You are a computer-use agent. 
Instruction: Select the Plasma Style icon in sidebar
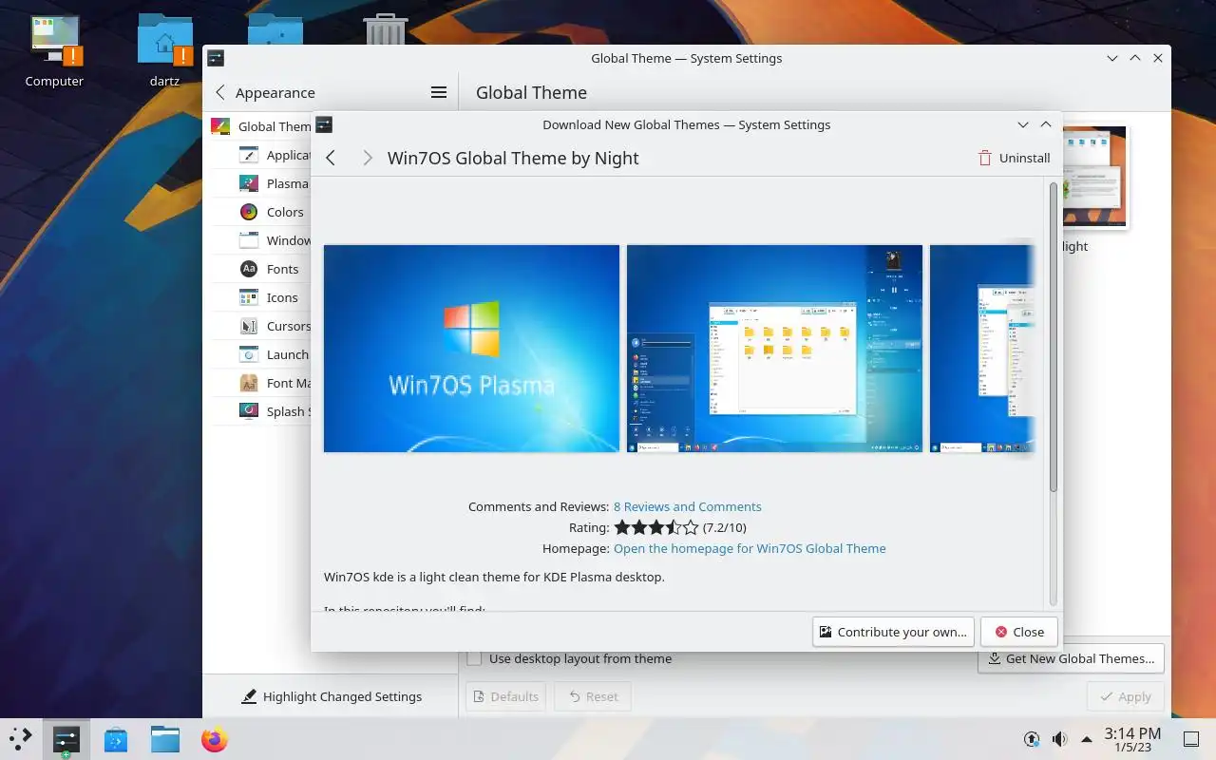pos(249,183)
